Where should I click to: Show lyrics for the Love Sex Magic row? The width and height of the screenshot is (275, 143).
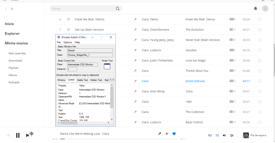click(x=135, y=61)
